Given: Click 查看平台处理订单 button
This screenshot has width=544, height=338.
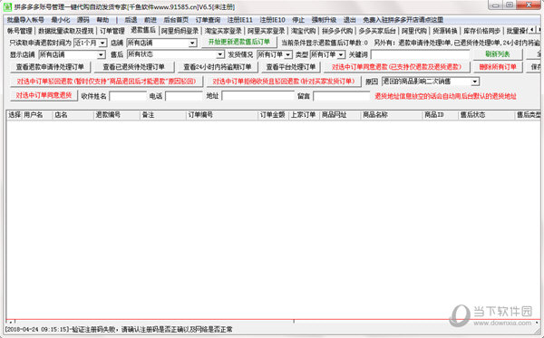Looking at the screenshot, I should pyautogui.click(x=291, y=67).
